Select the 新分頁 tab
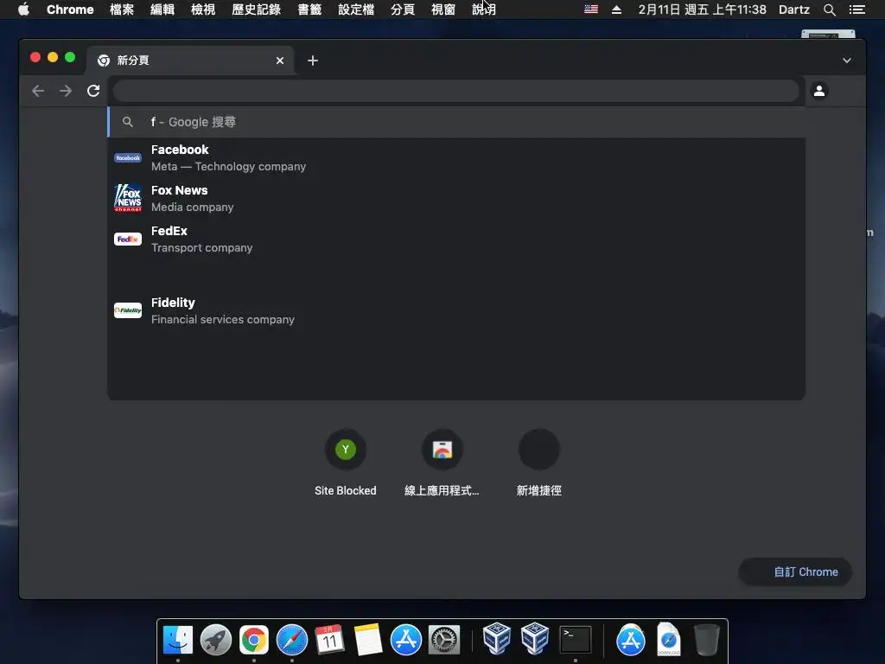 [x=189, y=61]
